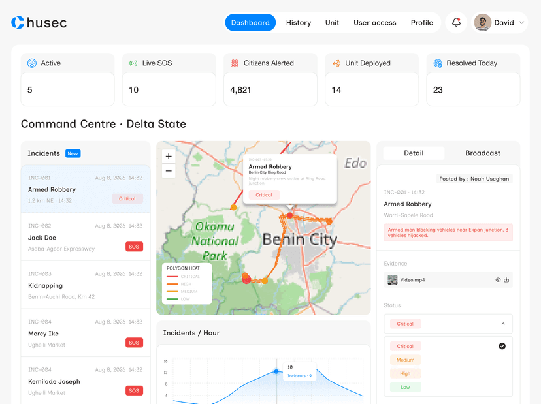The height and width of the screenshot is (404, 541).
Task: Click the New badge beside Incidents
Action: [x=73, y=153]
